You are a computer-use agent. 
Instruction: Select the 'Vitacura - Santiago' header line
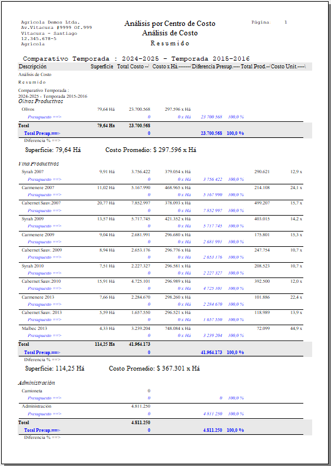(49, 33)
